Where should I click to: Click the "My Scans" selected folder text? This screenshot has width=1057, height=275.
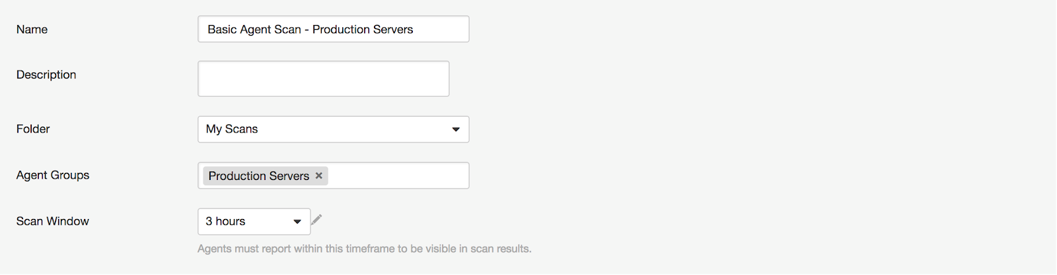click(x=232, y=129)
